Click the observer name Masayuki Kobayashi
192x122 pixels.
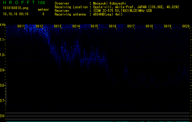point(110,3)
